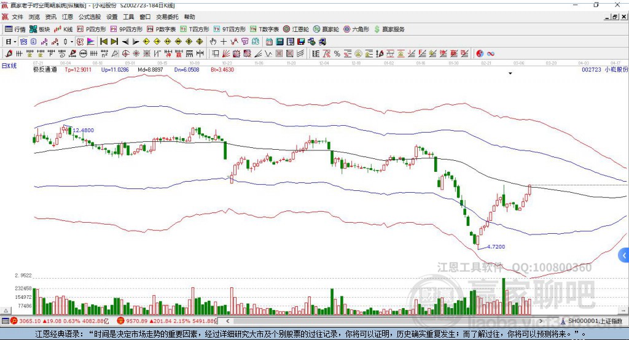Jump to first K-line bar

103,42
